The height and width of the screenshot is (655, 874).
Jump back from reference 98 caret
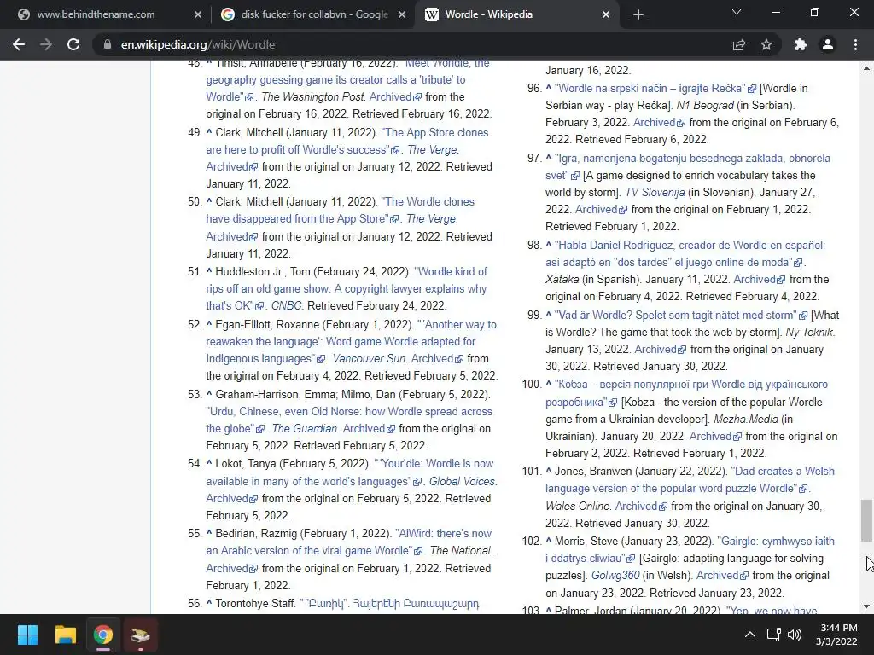pyautogui.click(x=549, y=245)
